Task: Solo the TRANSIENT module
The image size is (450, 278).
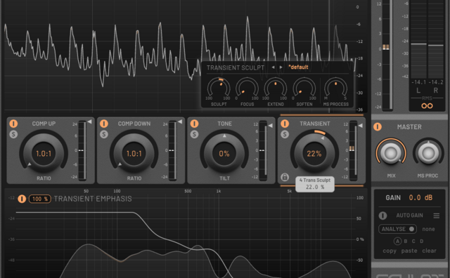Action: pos(285,134)
